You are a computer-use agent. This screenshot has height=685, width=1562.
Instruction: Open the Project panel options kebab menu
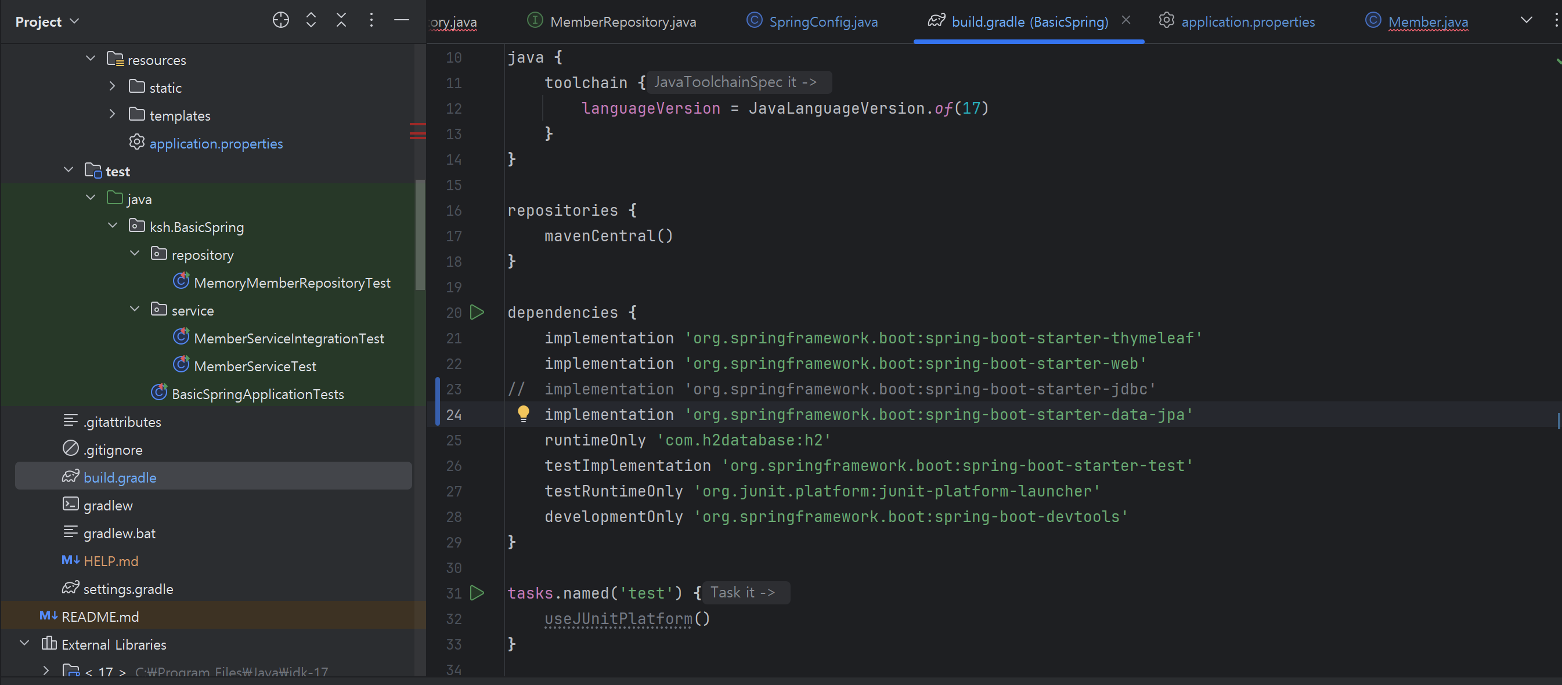point(371,21)
